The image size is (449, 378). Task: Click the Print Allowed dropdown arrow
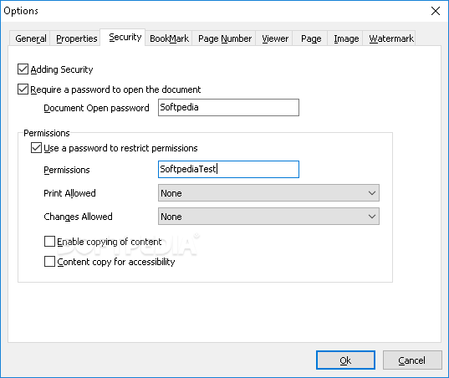pos(372,193)
